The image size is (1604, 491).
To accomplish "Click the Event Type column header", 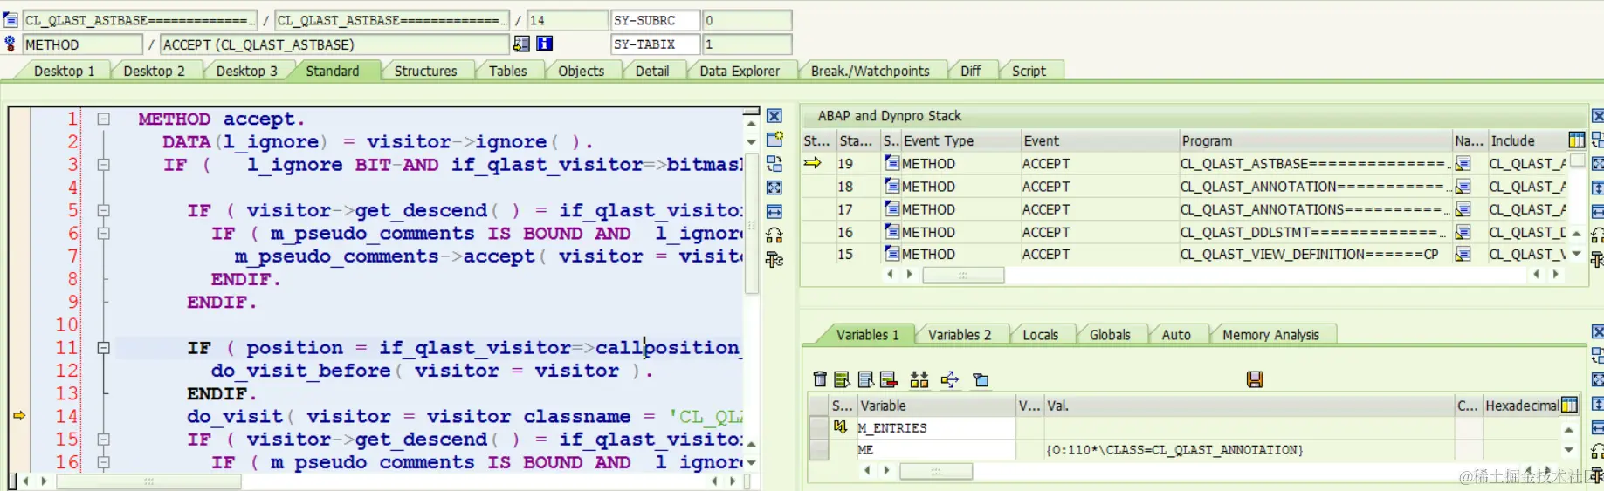I will (960, 140).
